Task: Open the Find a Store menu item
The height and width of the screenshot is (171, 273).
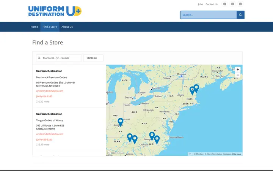Action: (50, 27)
